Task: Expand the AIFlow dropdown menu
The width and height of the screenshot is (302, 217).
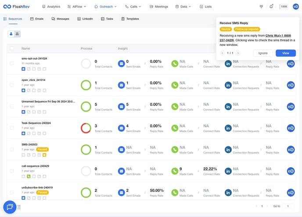Action: (77, 7)
